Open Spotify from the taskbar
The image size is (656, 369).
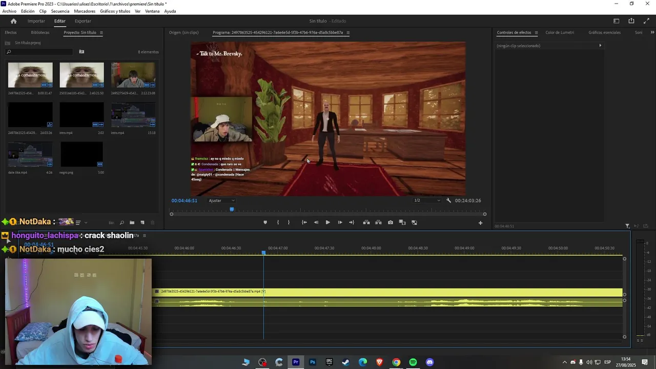(413, 362)
